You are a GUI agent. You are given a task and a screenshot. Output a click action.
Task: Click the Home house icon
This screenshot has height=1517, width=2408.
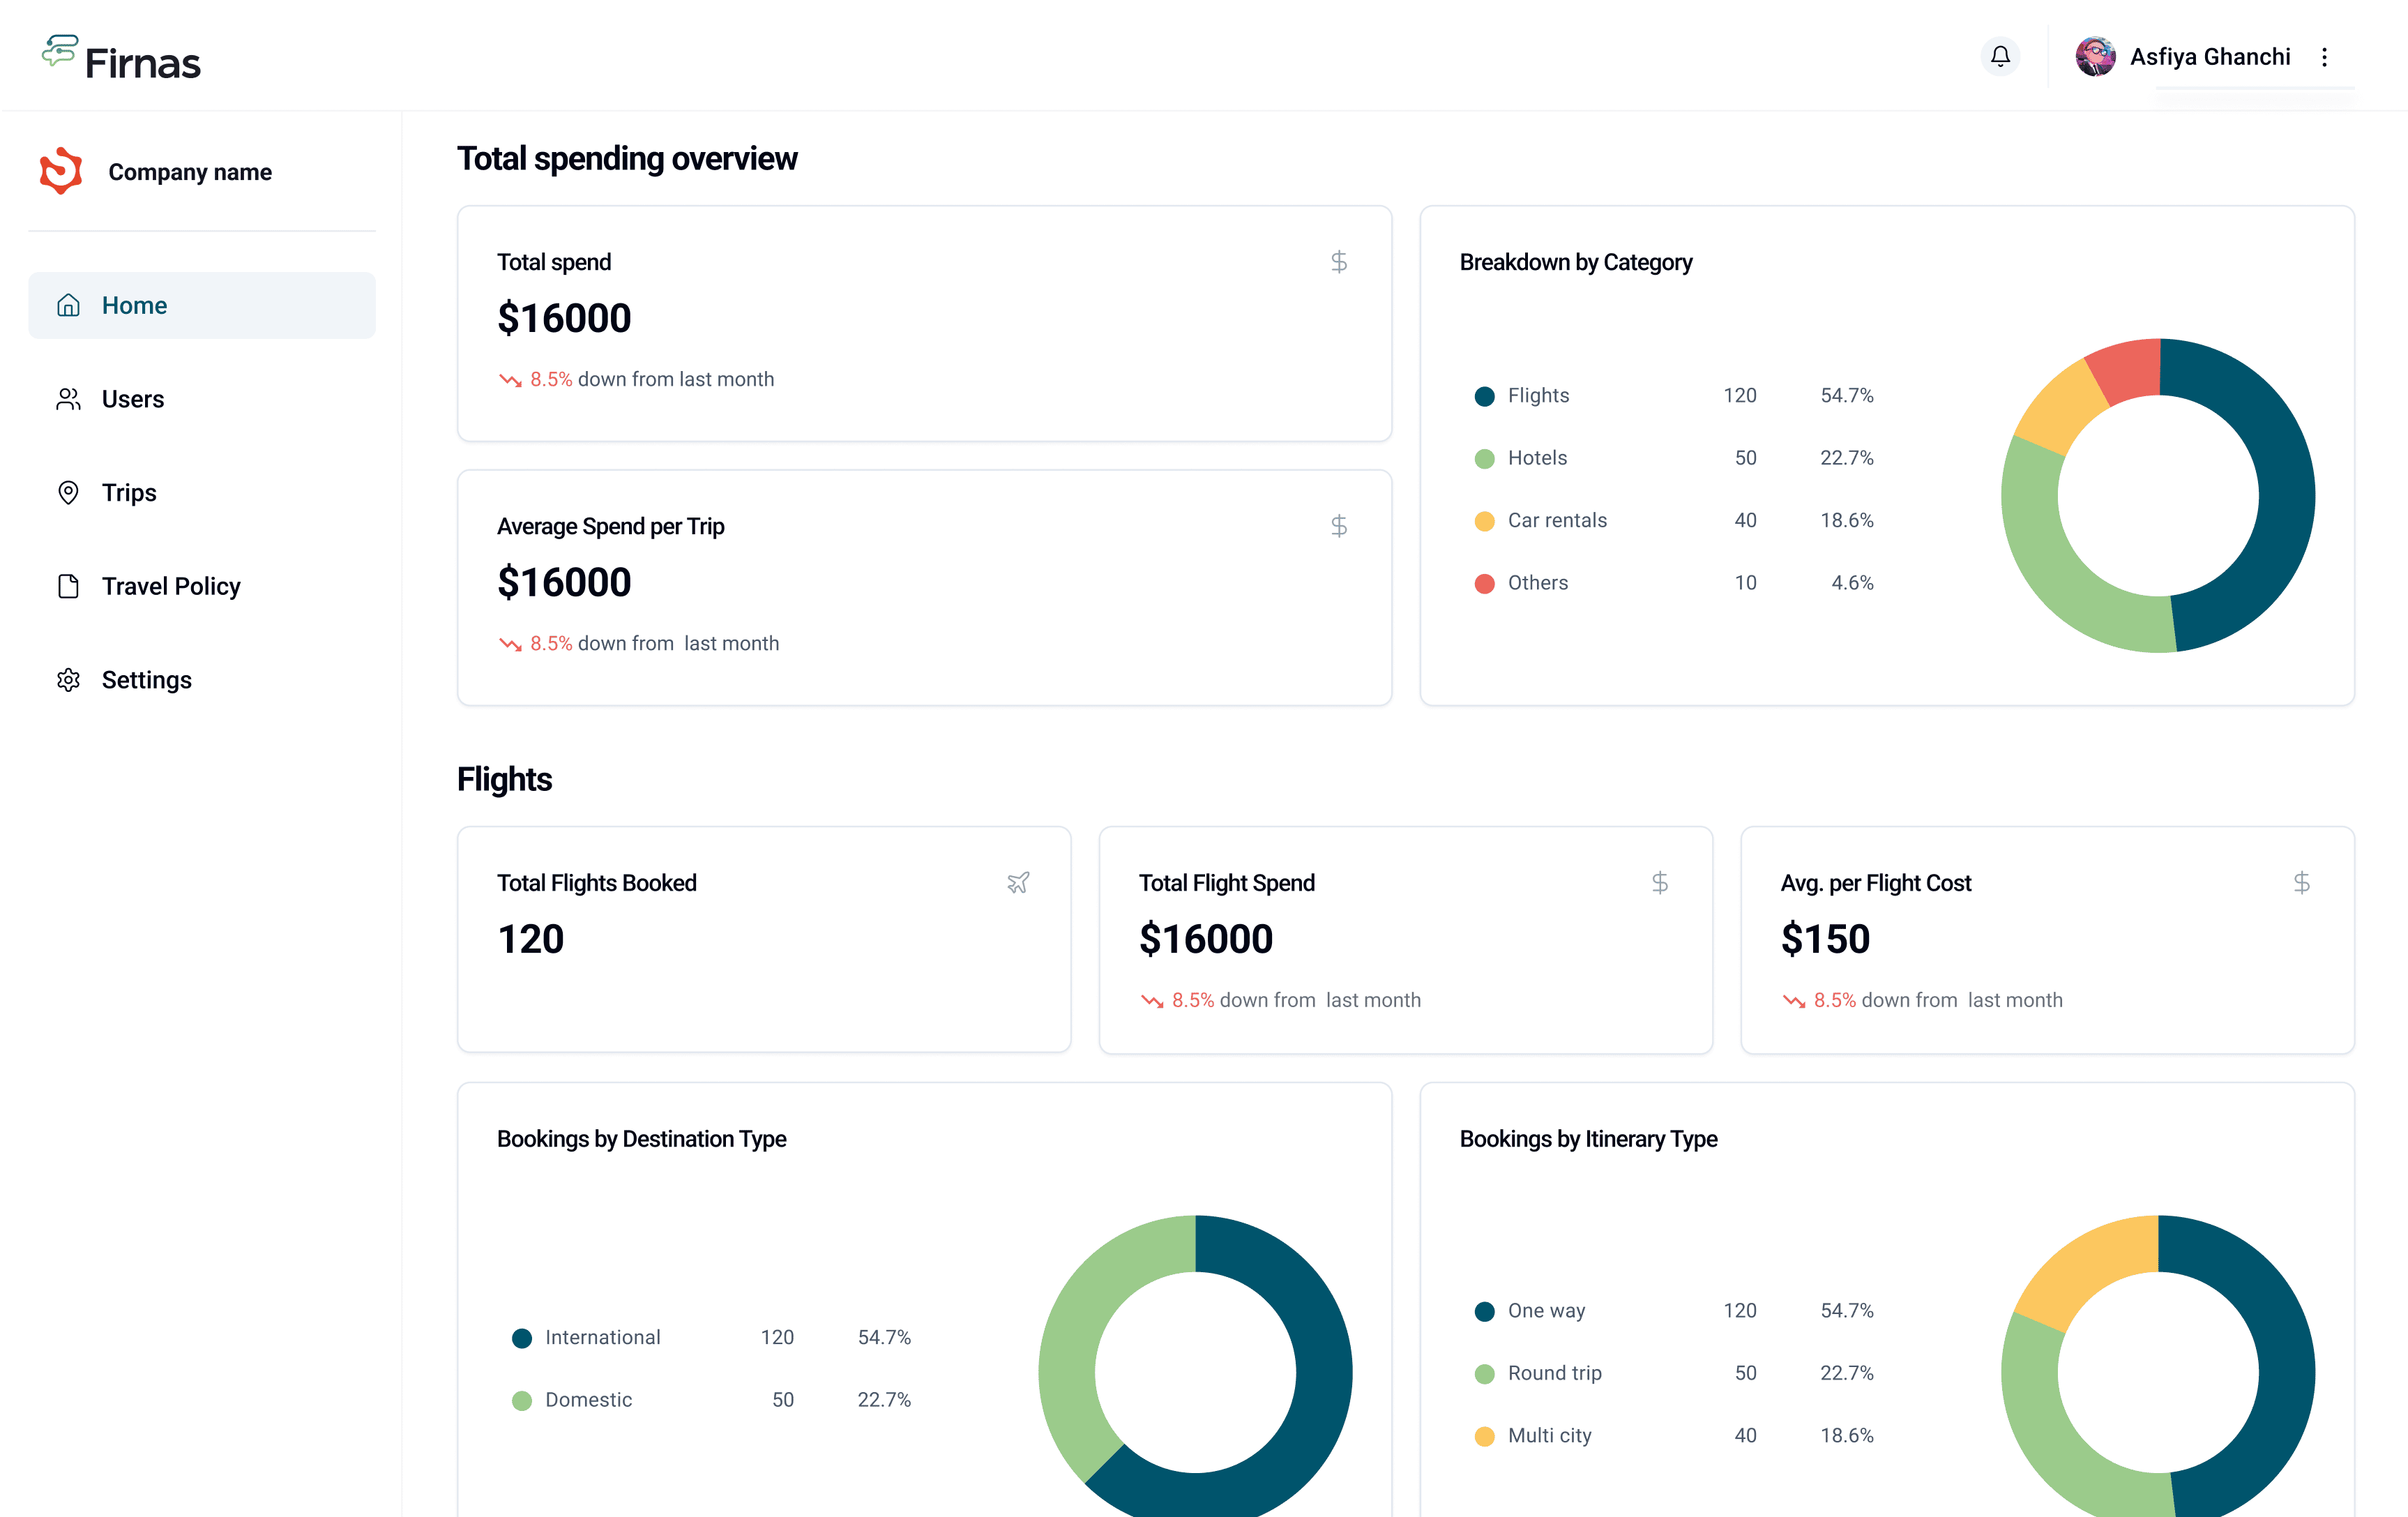(x=68, y=305)
